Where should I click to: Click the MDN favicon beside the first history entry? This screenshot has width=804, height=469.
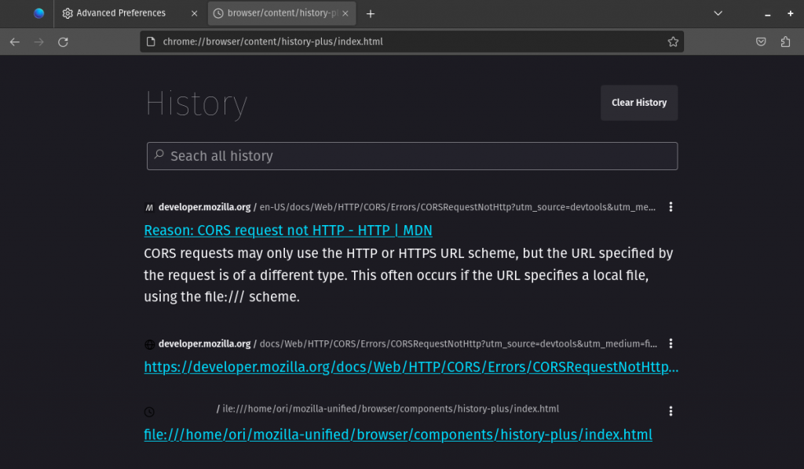click(x=149, y=207)
